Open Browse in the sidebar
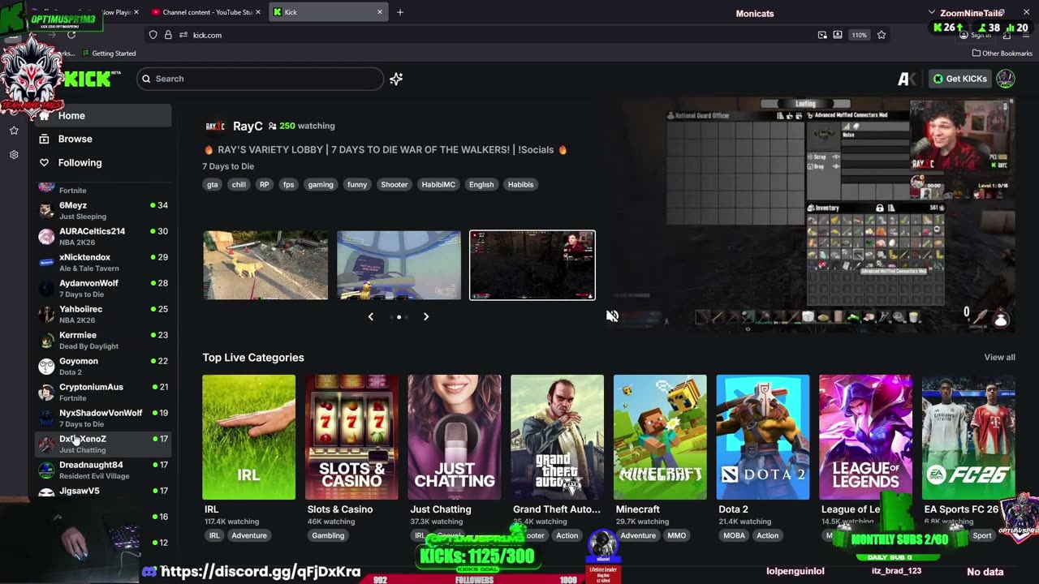This screenshot has height=584, width=1039. [103, 139]
